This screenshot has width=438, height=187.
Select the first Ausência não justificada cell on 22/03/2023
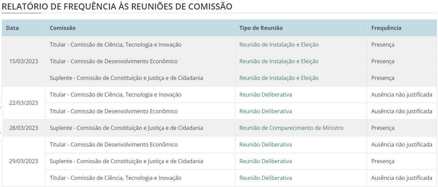(x=402, y=95)
